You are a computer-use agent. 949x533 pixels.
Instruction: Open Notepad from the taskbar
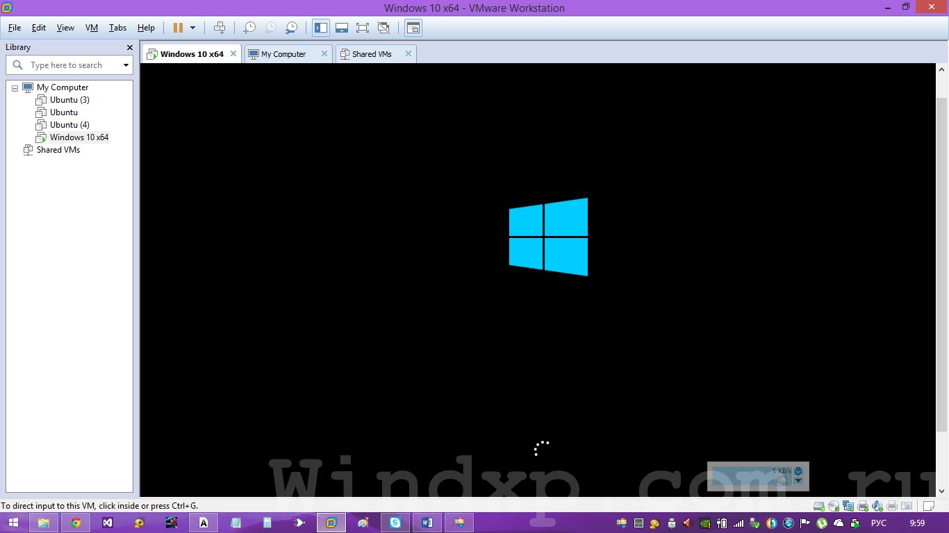(x=236, y=523)
